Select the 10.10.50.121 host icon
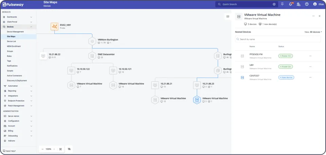 113,71
